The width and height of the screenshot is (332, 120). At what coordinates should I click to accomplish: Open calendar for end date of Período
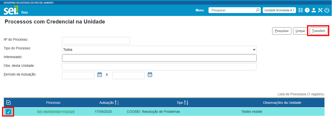click(150, 75)
